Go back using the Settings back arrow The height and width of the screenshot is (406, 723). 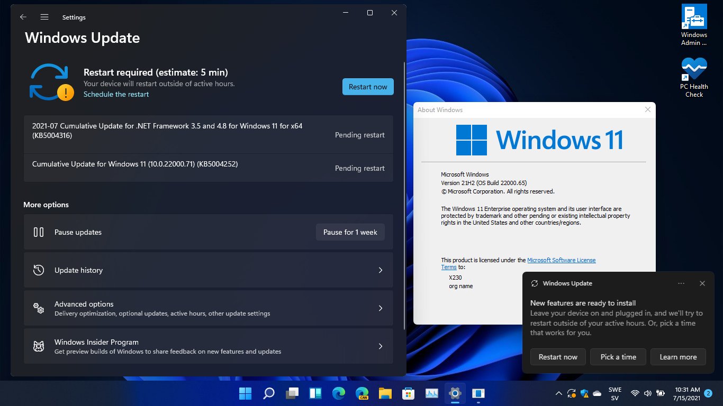point(23,17)
